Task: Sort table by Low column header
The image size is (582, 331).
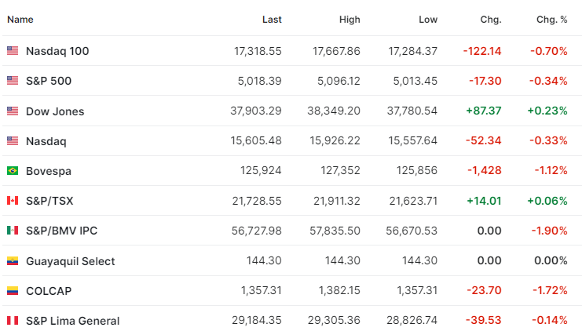Action: [428, 20]
